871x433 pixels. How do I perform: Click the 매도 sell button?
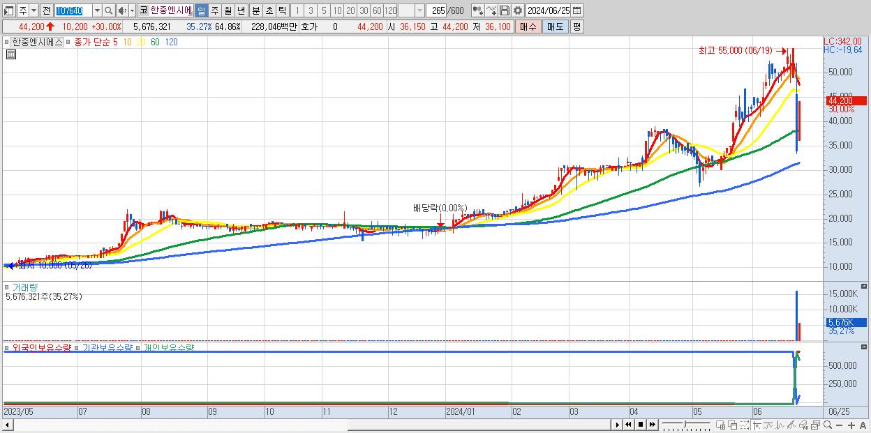(x=555, y=26)
